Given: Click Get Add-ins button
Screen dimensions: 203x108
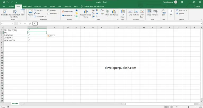Looking at the screenshot, I should 68,11.
